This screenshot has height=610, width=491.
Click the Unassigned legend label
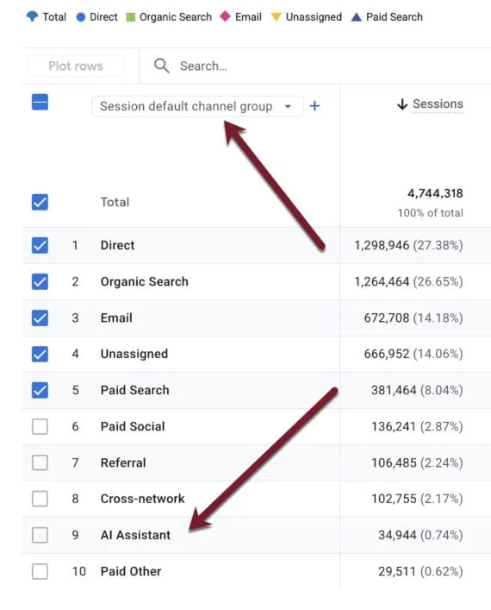pos(314,17)
